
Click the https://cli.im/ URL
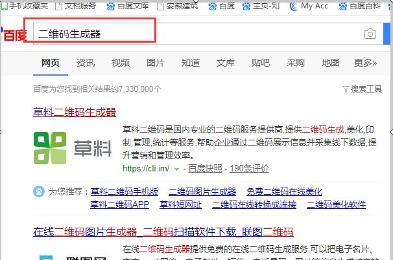point(146,169)
